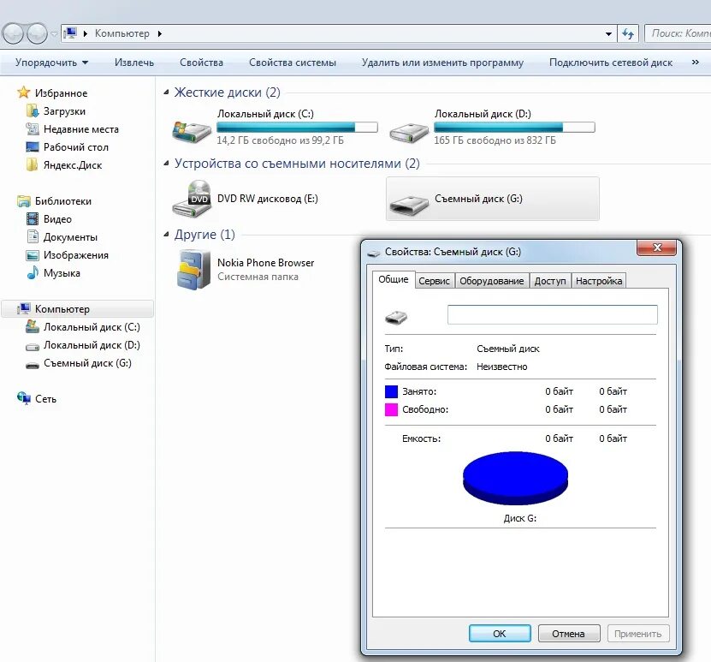Switch to the Доступ tab
The image size is (711, 662).
pos(550,281)
